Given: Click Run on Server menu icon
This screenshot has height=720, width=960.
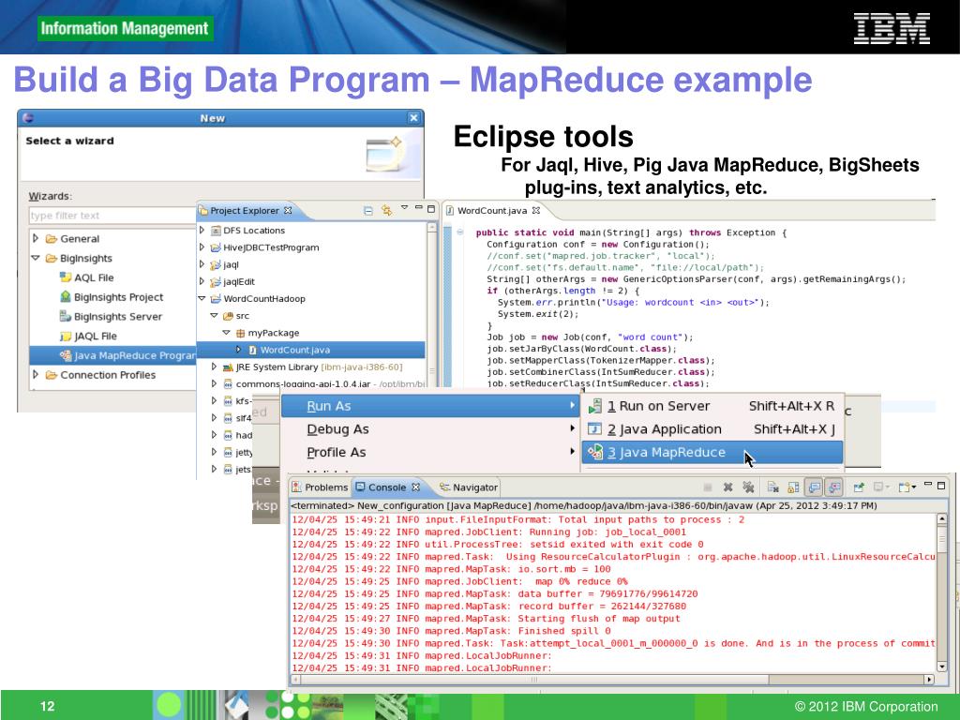Looking at the screenshot, I should 594,406.
